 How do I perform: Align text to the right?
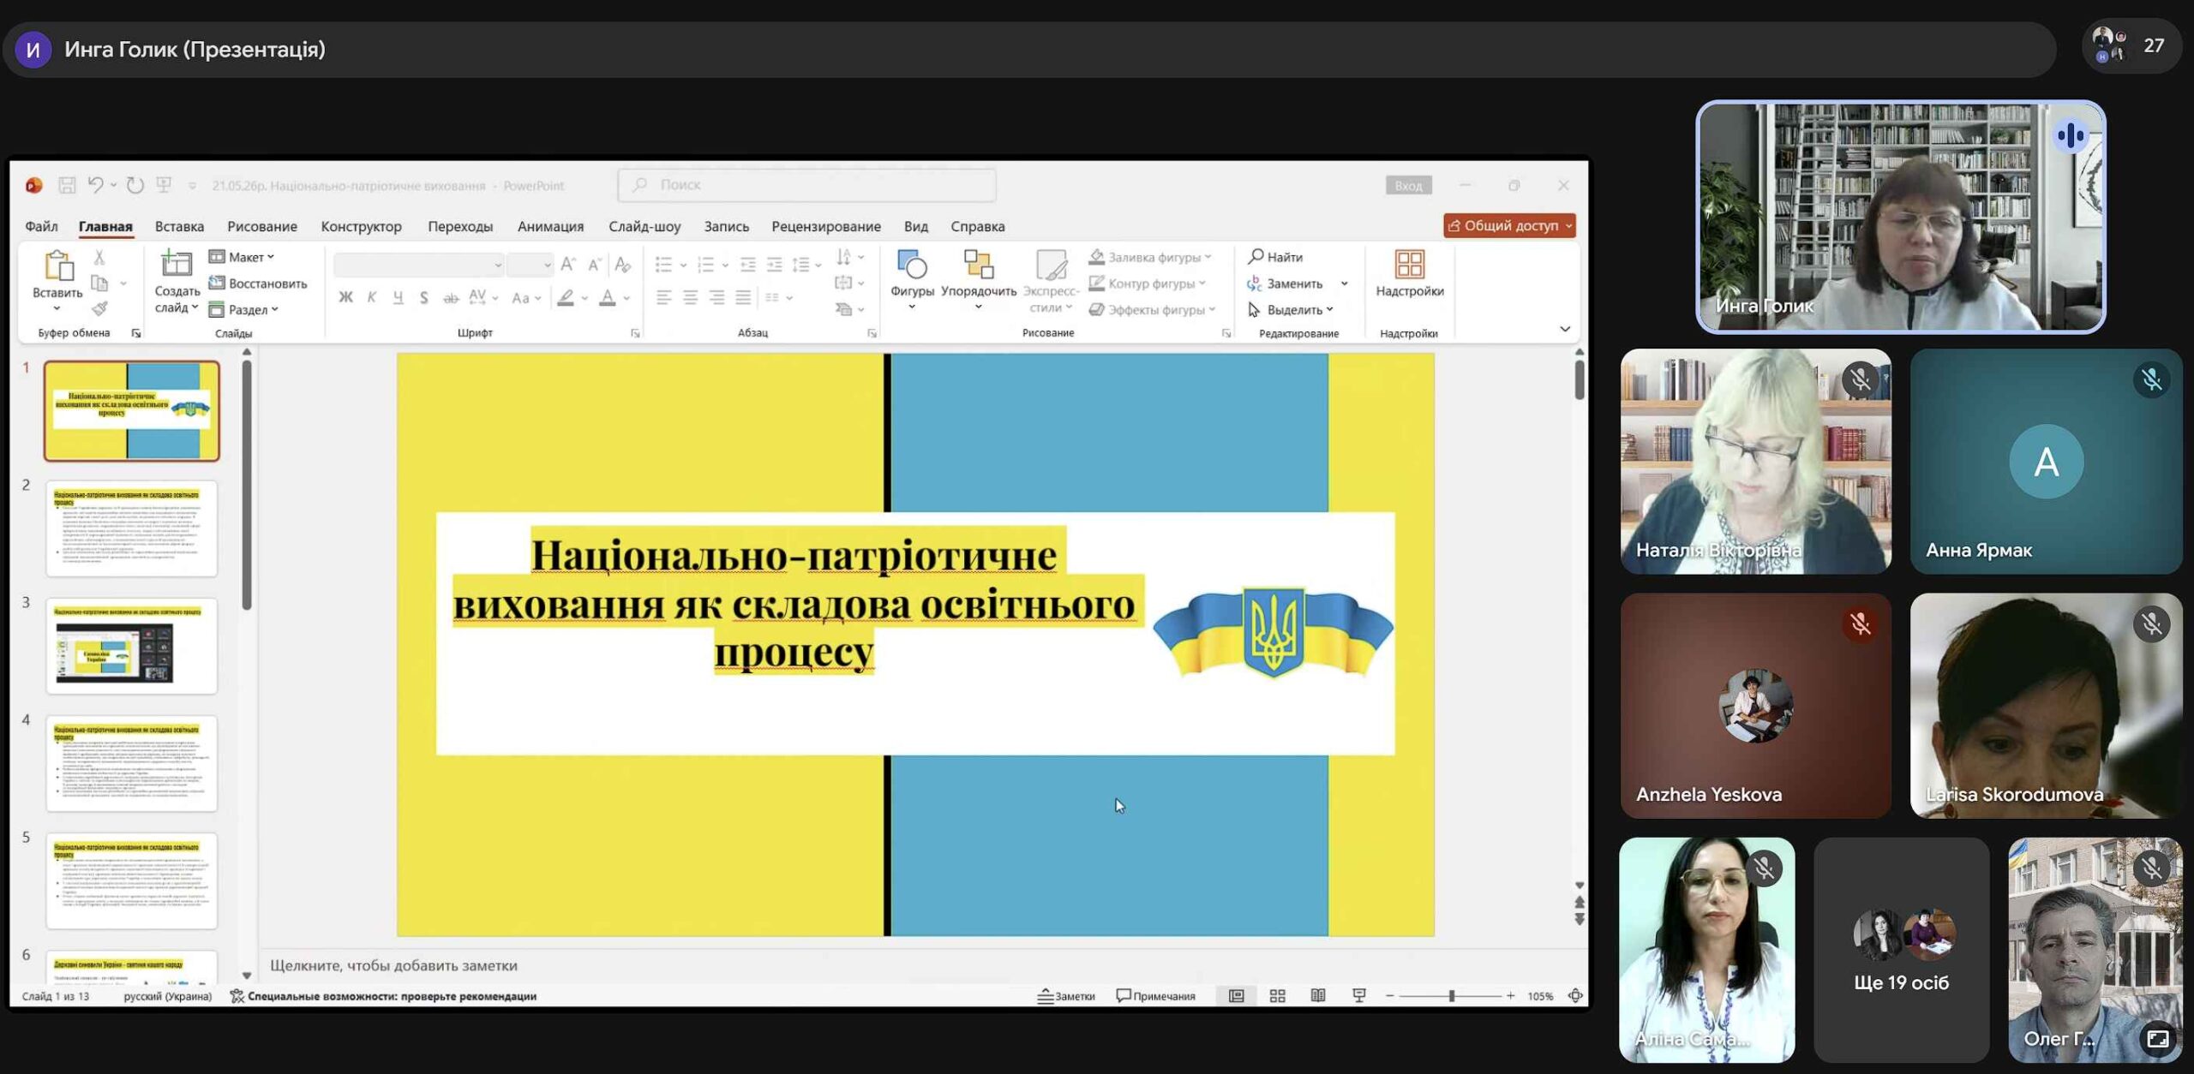pyautogui.click(x=717, y=297)
